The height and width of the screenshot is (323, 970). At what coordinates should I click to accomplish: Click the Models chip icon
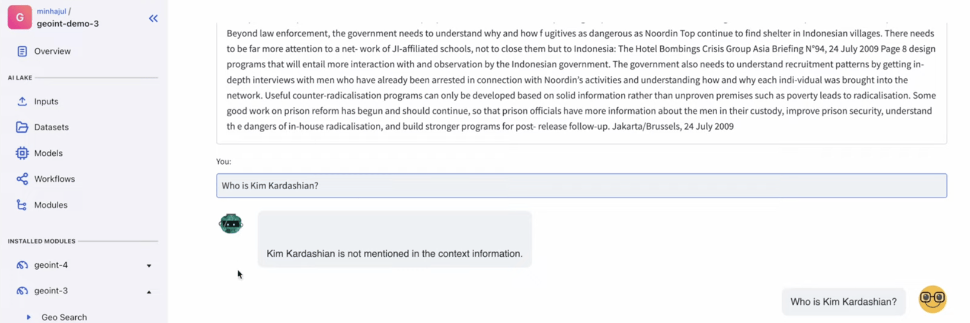tap(22, 153)
